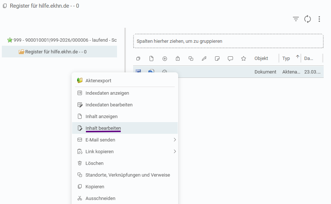Click the document page column header icon
The height and width of the screenshot is (204, 331).
151,58
